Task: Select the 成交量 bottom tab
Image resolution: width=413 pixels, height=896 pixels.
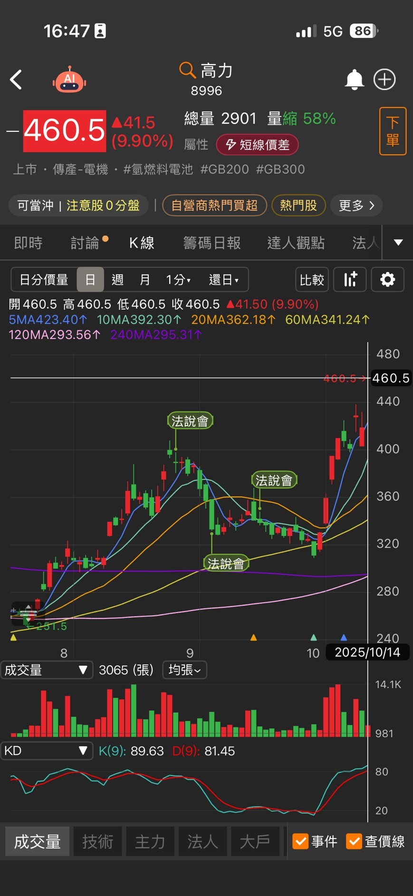Action: pyautogui.click(x=38, y=841)
